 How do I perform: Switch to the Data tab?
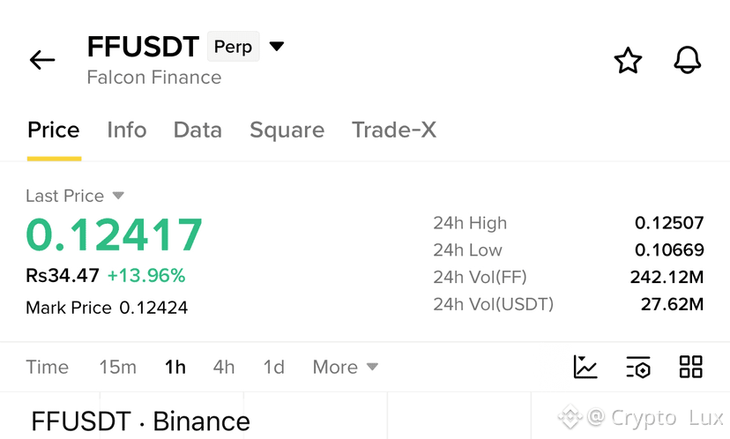point(197,130)
